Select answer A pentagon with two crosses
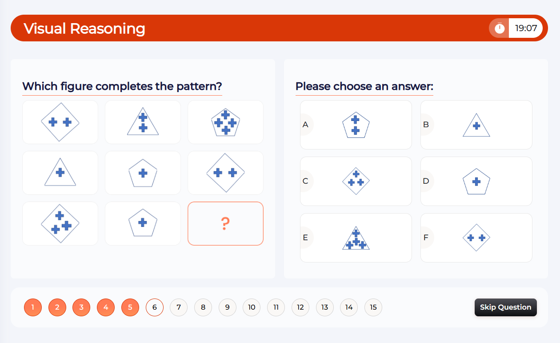This screenshot has height=343, width=560. click(356, 125)
